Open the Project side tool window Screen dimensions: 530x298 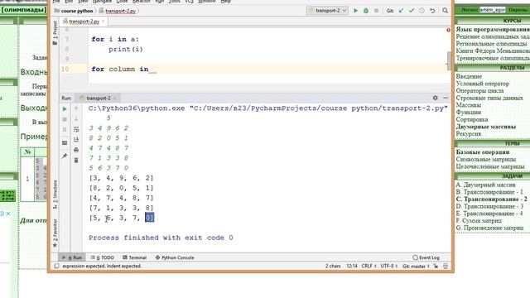click(x=55, y=33)
